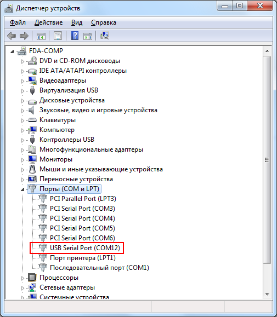Click the Back arrow toolbar icon
277x317 pixels.
[x=12, y=36]
